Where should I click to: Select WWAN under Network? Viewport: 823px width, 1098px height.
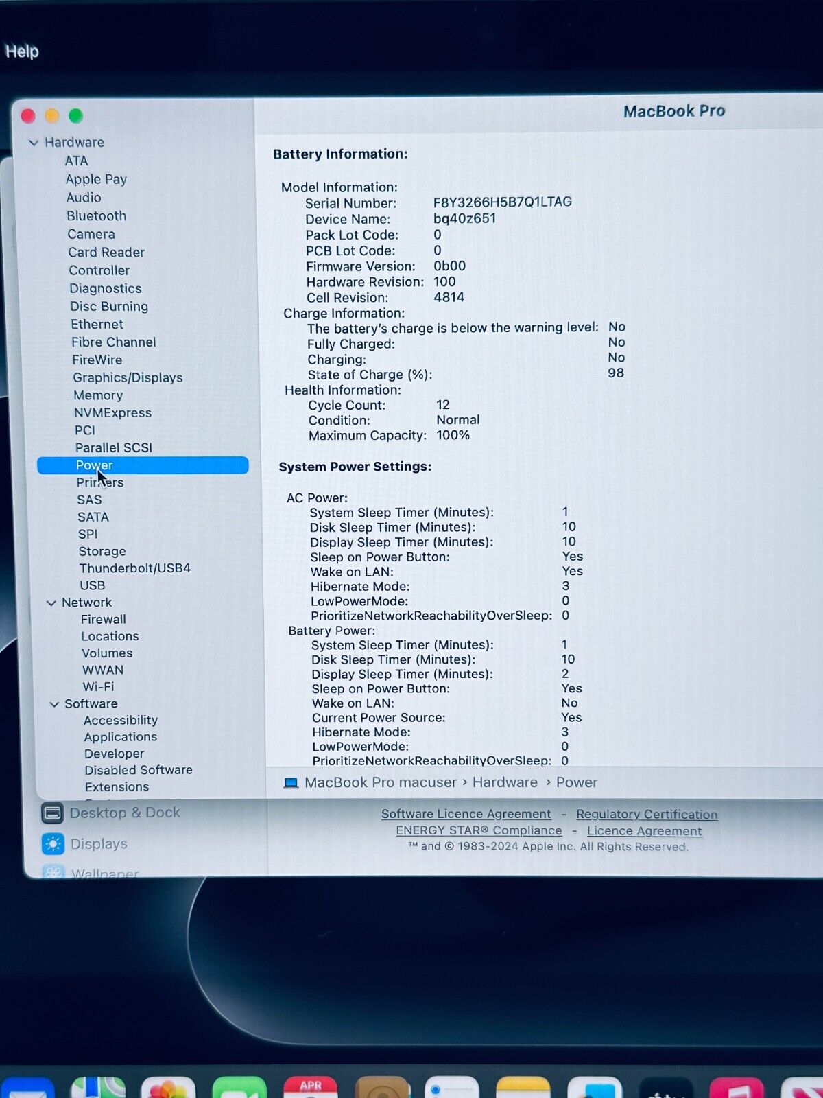click(103, 670)
